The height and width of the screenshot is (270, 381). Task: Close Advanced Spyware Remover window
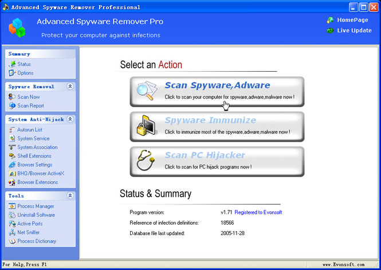click(374, 7)
